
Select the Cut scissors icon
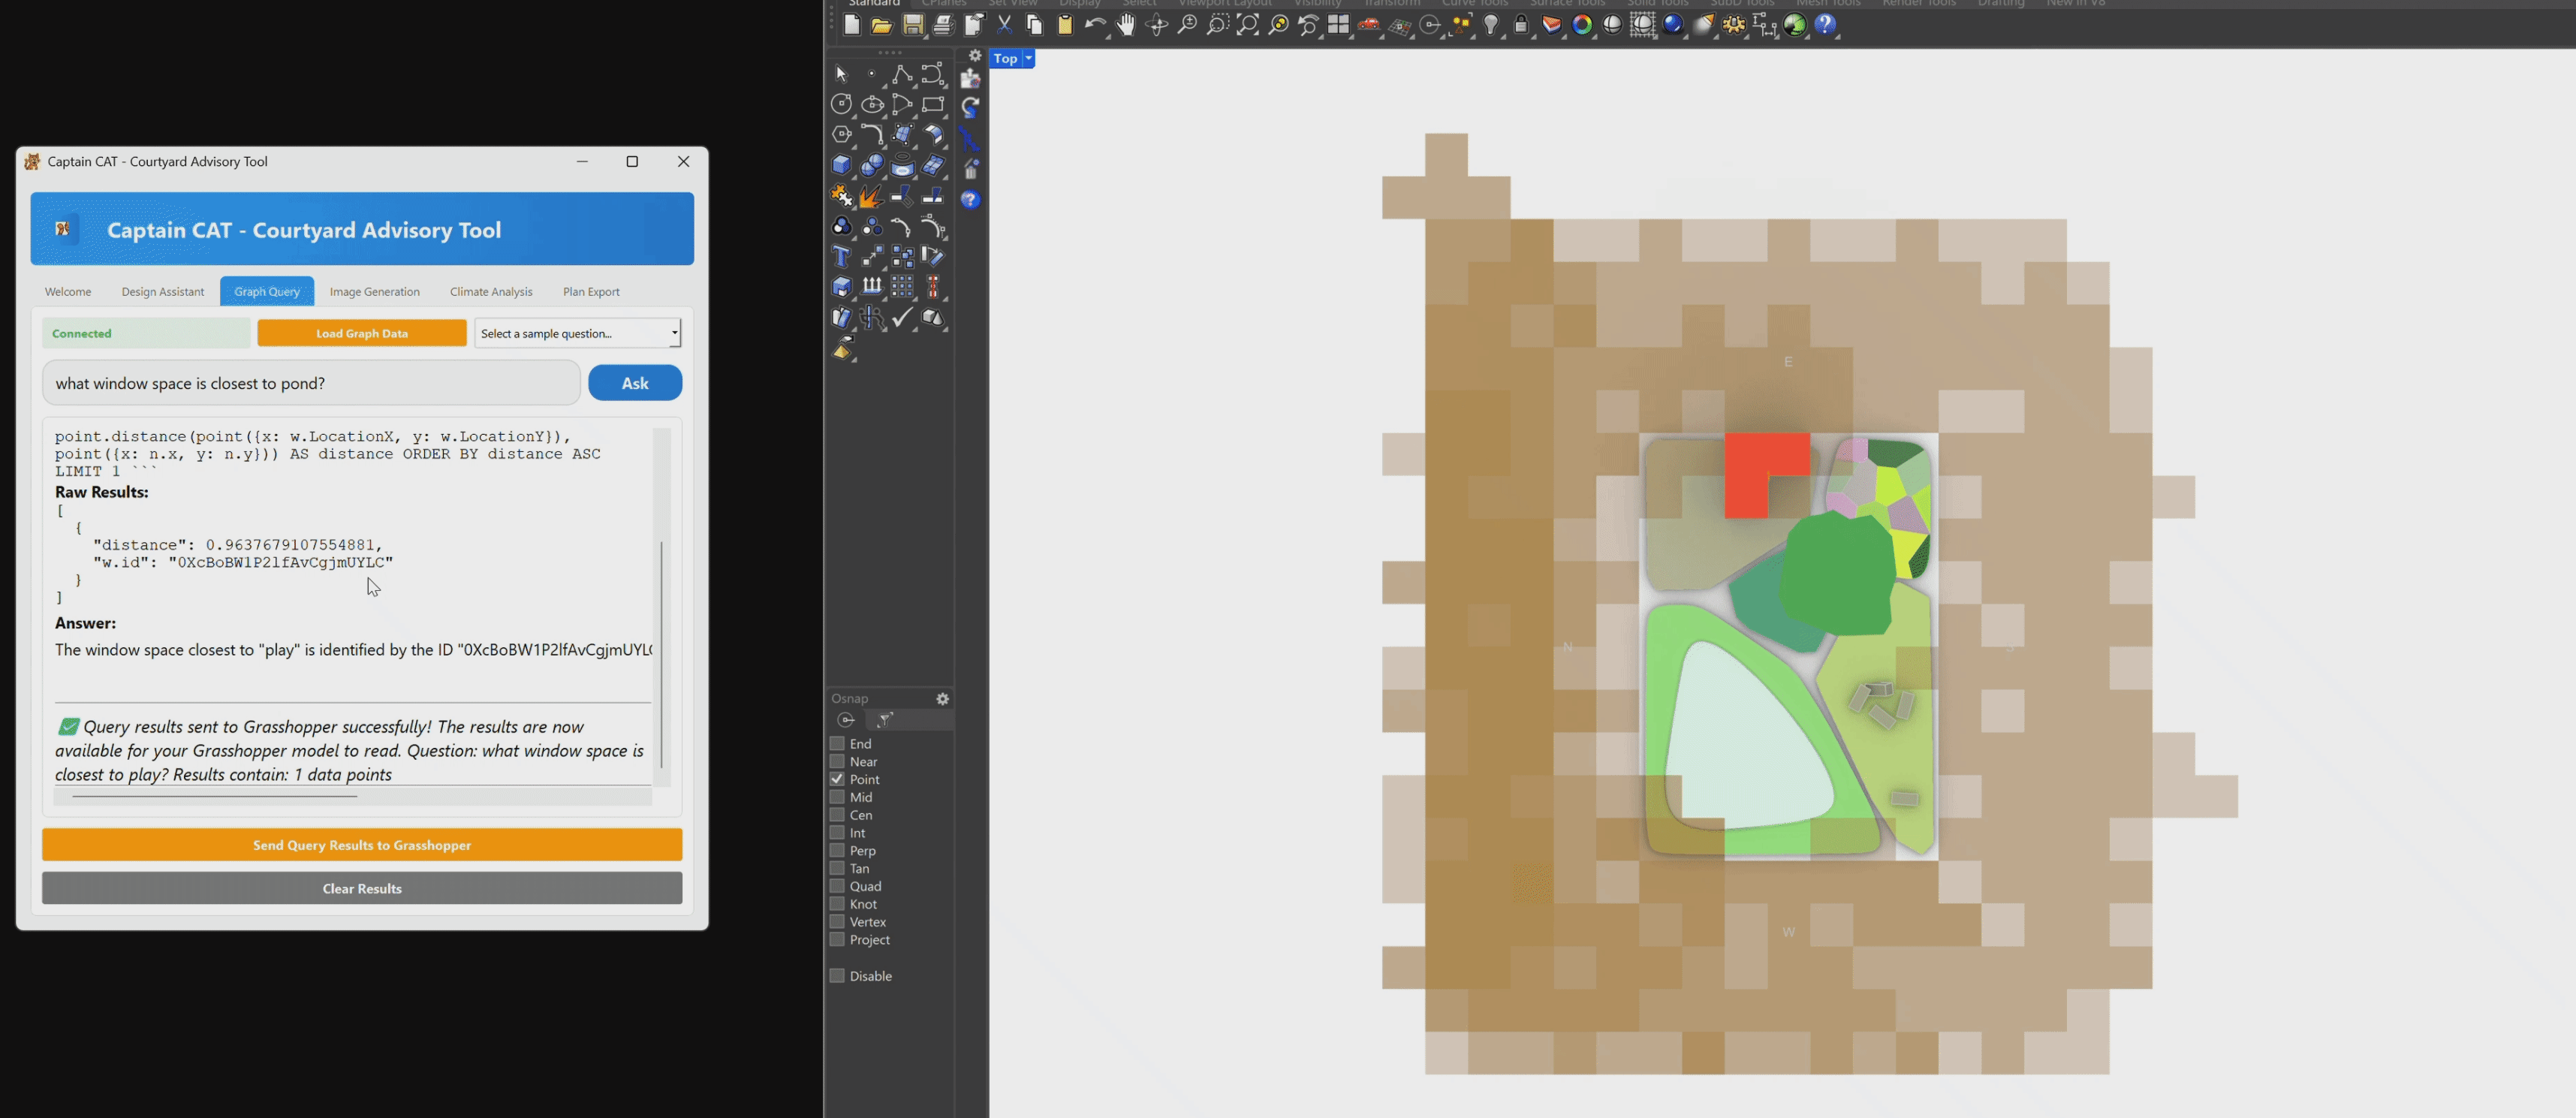[x=1004, y=26]
